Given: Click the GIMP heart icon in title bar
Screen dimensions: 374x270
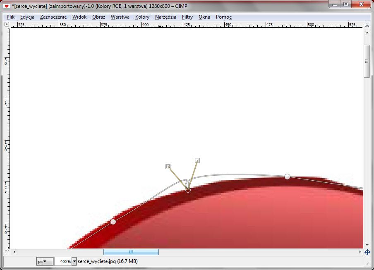Looking at the screenshot, I should click(7, 6).
